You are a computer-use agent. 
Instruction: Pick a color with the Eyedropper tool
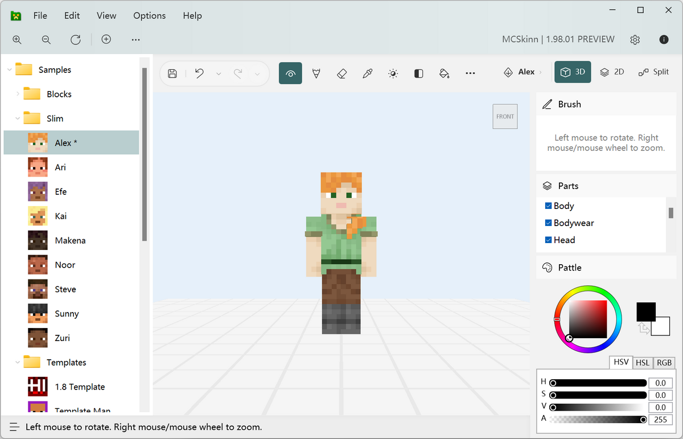(x=367, y=73)
